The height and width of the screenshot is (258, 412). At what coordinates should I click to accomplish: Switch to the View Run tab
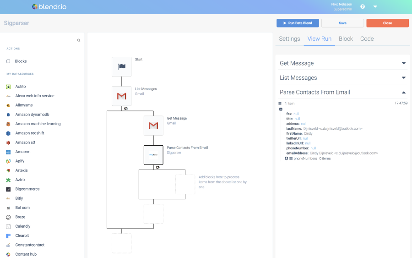[x=319, y=39]
